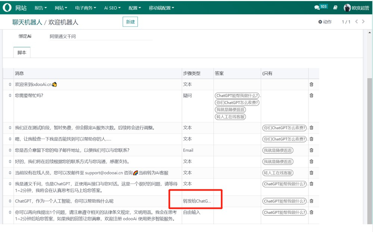Grab drag handle of 我是通义千问 row
The width and height of the screenshot is (373, 232).
pyautogui.click(x=10, y=184)
